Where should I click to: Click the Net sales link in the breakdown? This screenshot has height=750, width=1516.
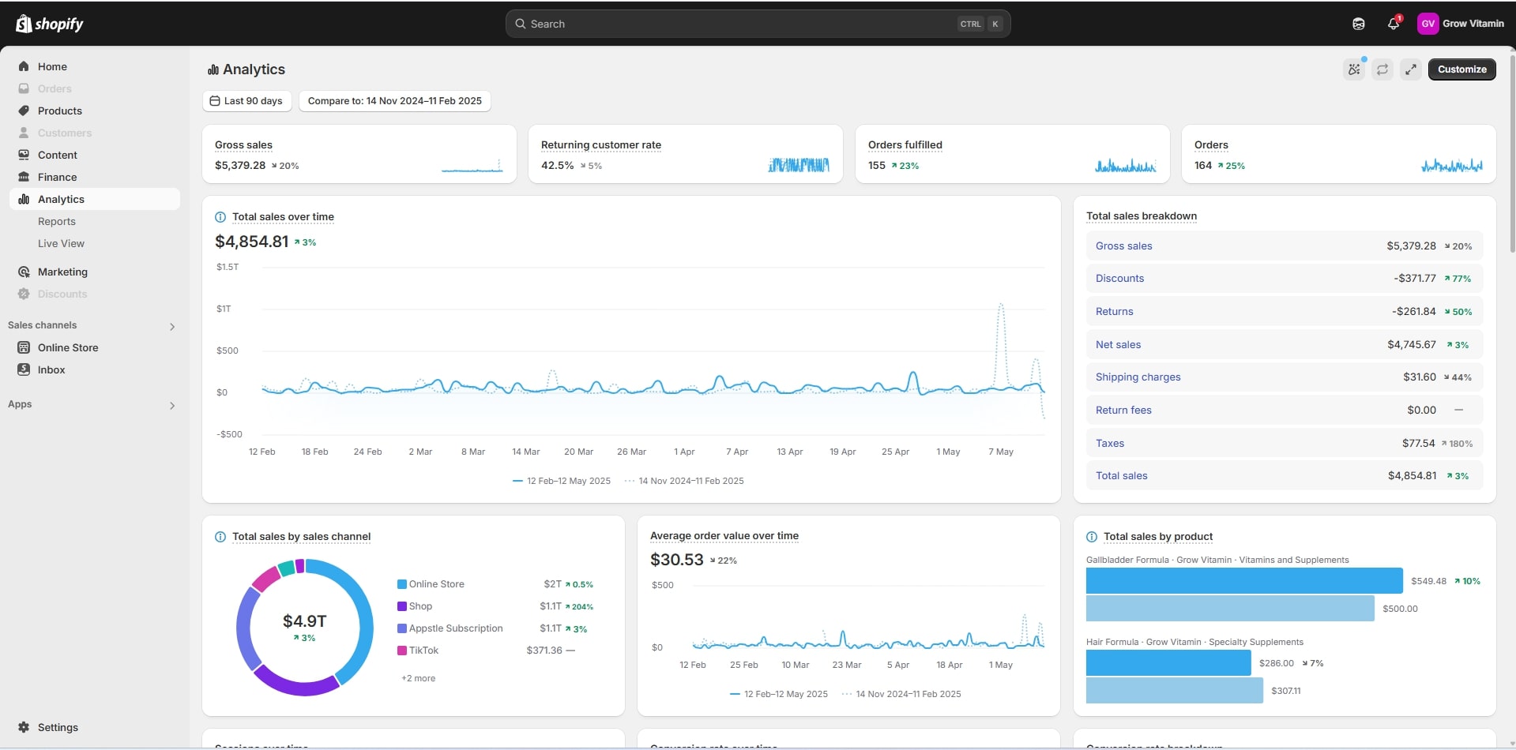(1118, 345)
